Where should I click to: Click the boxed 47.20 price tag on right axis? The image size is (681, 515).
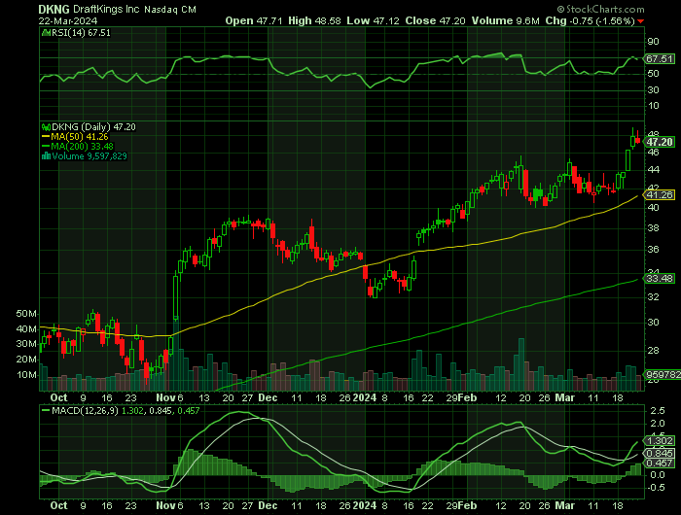tap(660, 142)
